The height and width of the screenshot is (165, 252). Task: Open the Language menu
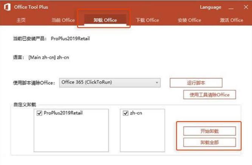coord(210,7)
